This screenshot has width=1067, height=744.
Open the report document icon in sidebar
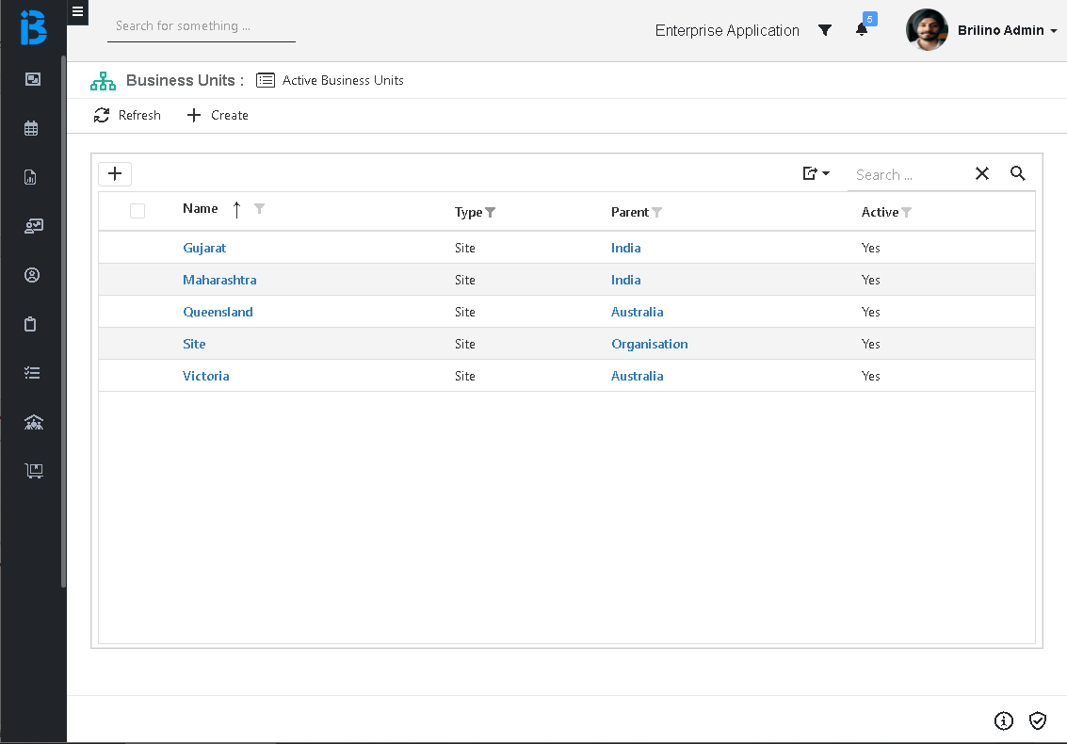[x=31, y=177]
